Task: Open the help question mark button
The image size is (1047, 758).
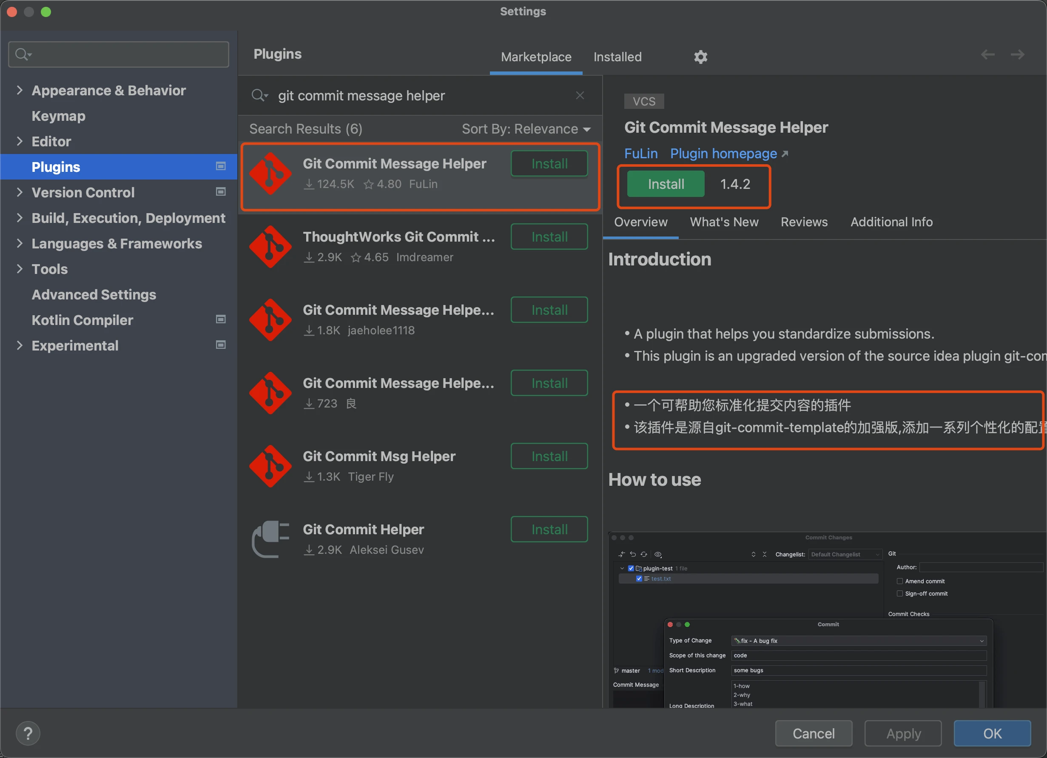Action: (28, 733)
